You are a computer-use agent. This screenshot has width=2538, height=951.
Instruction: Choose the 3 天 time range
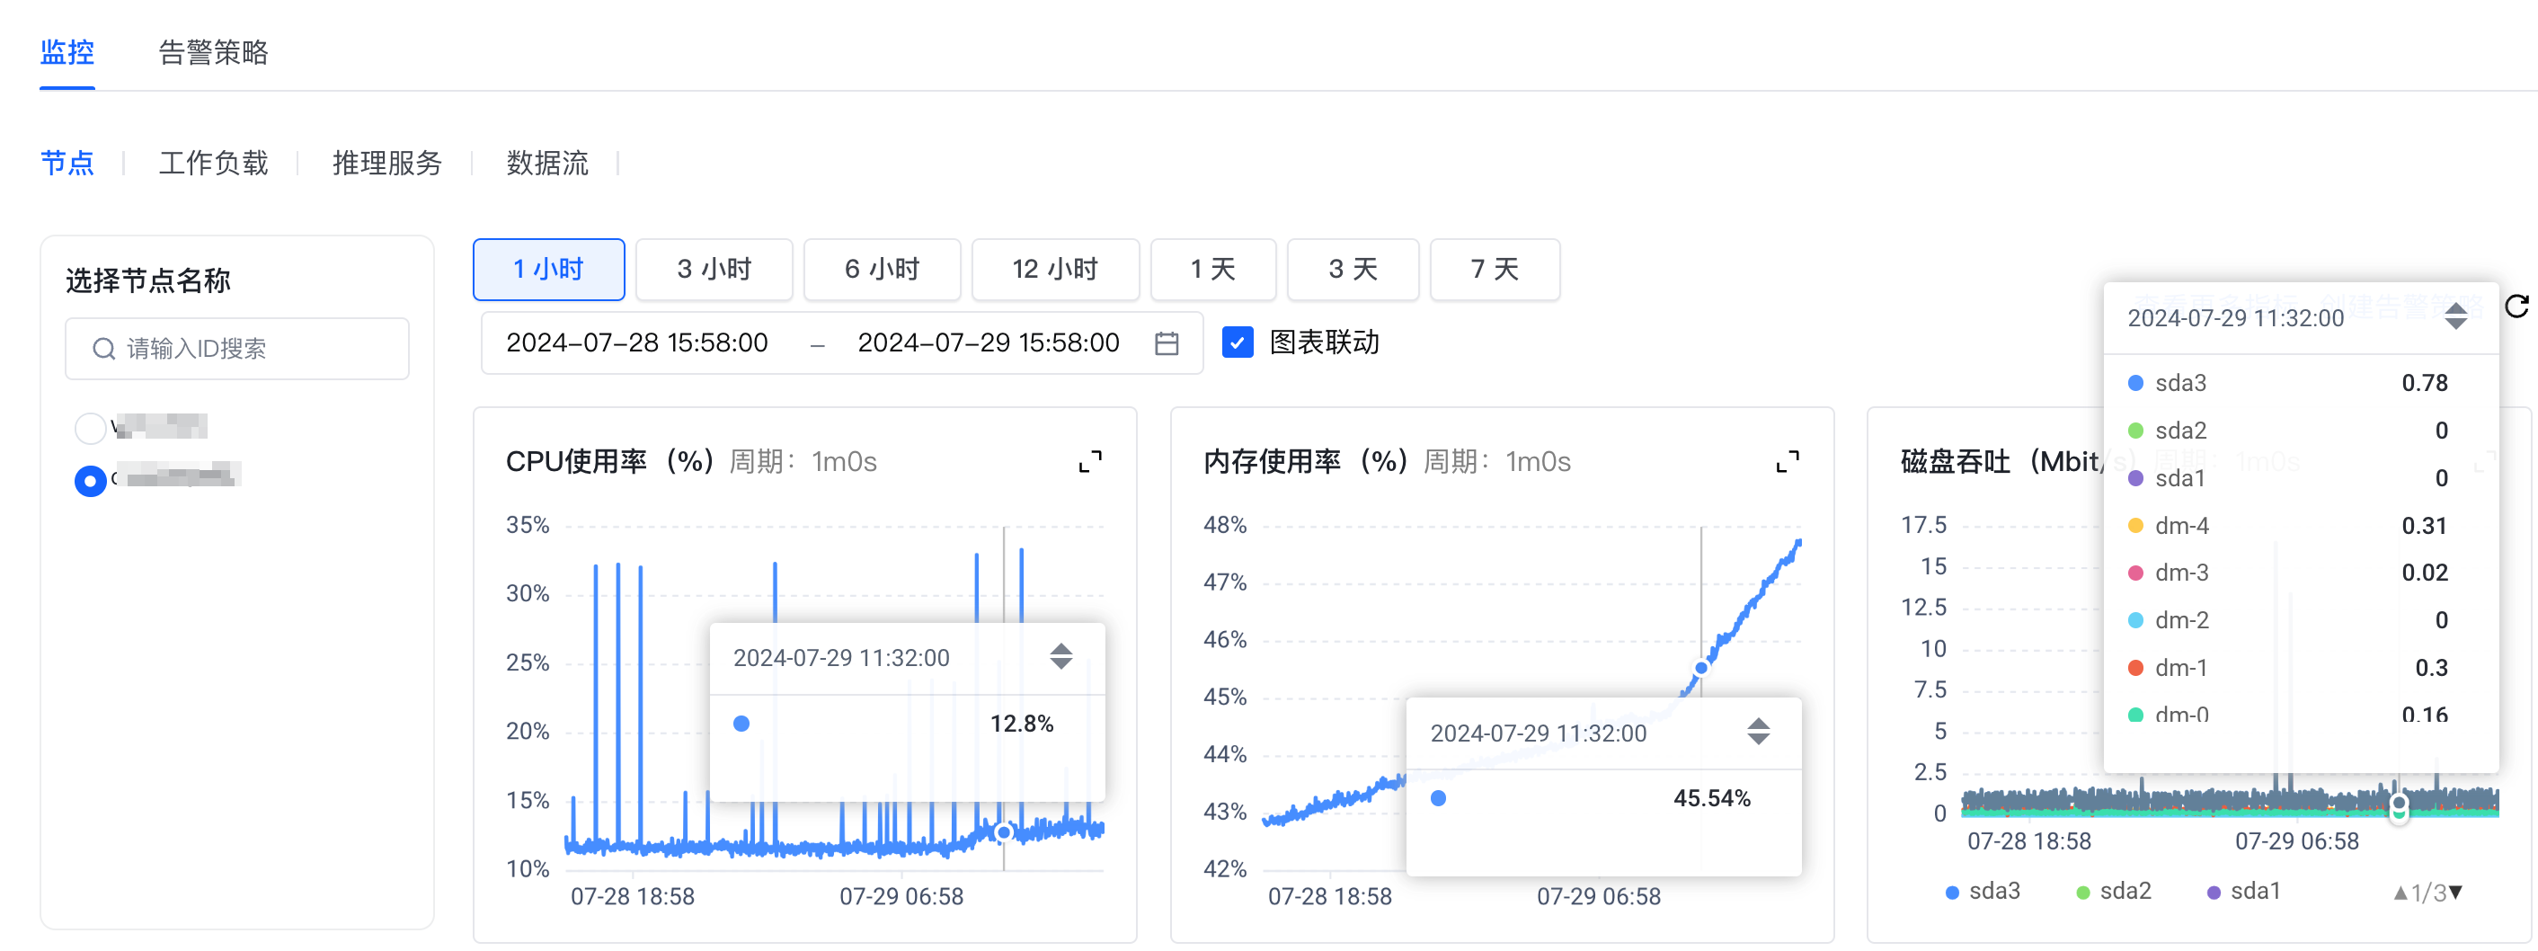1353,269
